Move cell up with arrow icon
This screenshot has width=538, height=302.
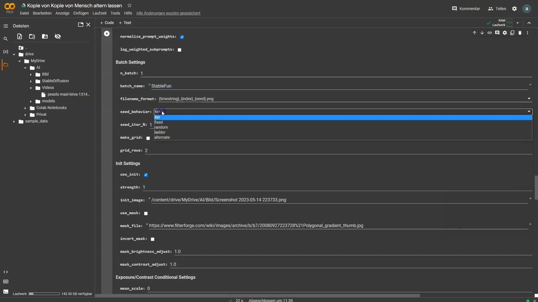coord(474,33)
